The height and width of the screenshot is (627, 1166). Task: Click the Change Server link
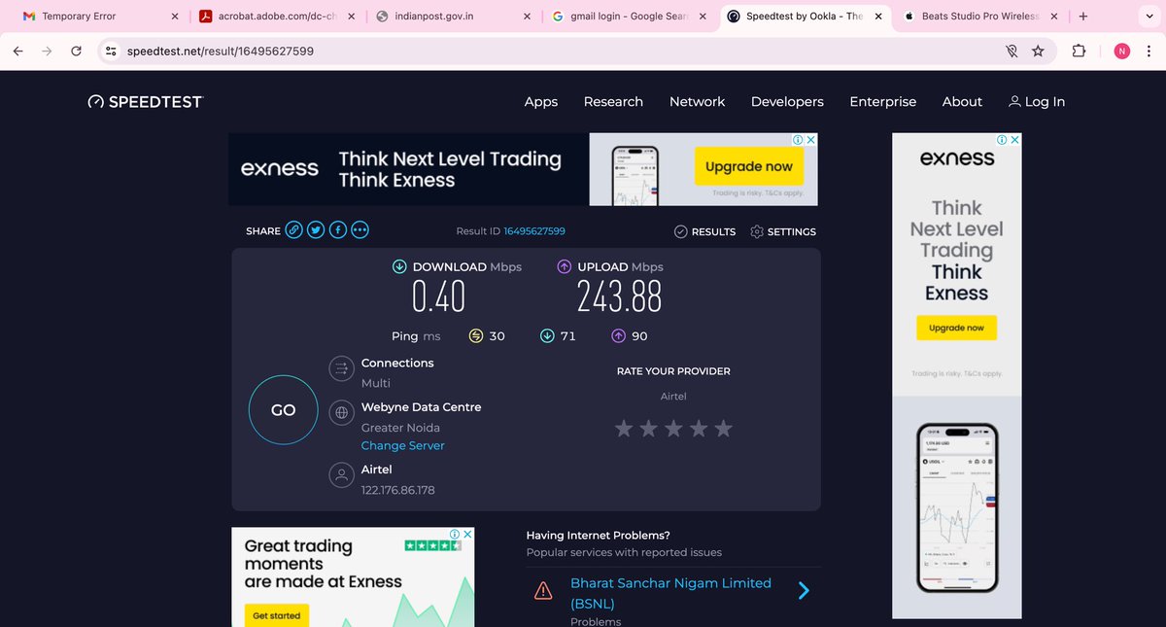coord(402,445)
